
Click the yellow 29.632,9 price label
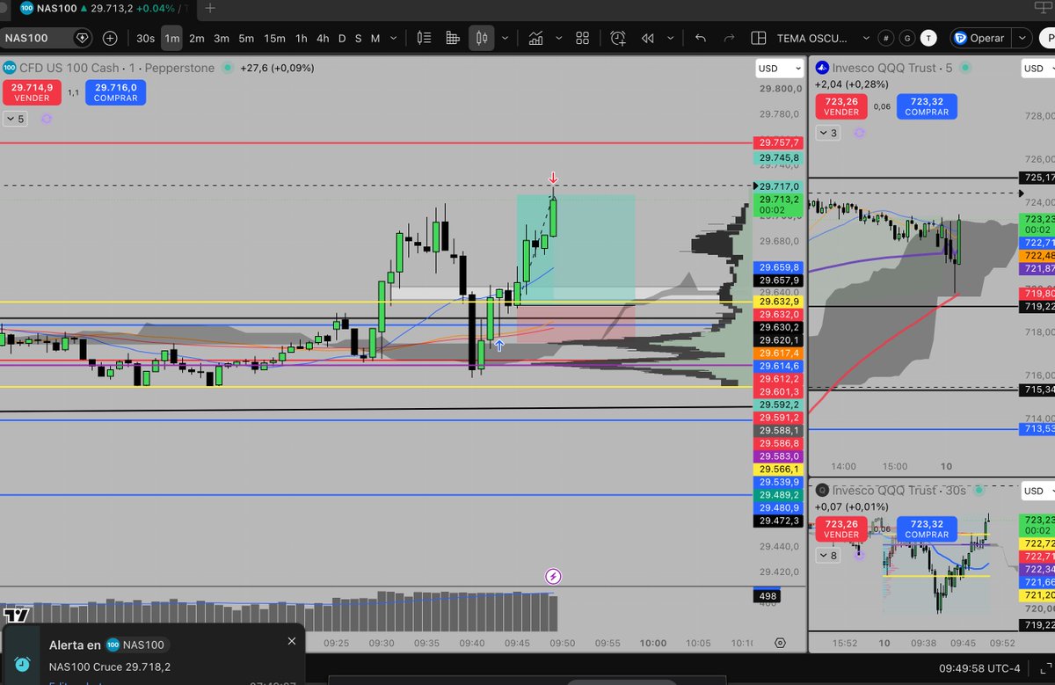[x=779, y=302]
